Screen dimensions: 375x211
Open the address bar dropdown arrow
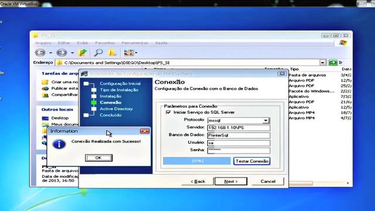click(322, 63)
